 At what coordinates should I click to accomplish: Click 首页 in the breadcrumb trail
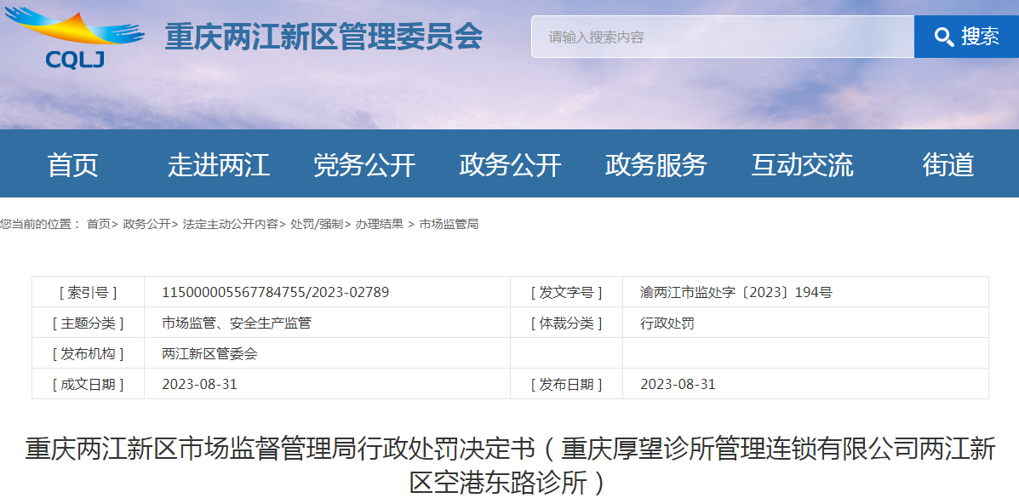pos(98,224)
